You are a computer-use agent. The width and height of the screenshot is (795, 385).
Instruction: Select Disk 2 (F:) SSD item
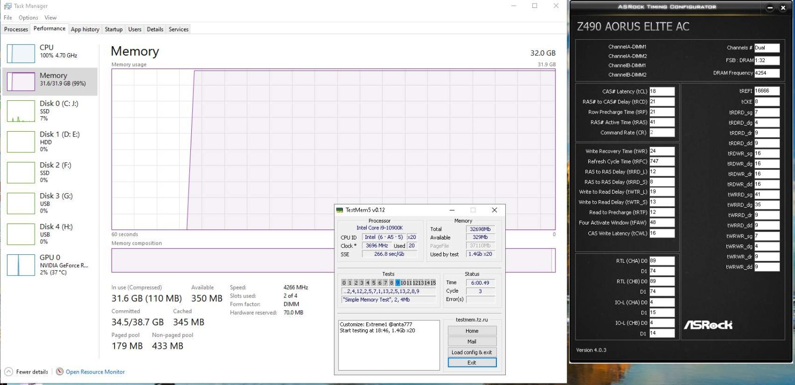point(50,173)
